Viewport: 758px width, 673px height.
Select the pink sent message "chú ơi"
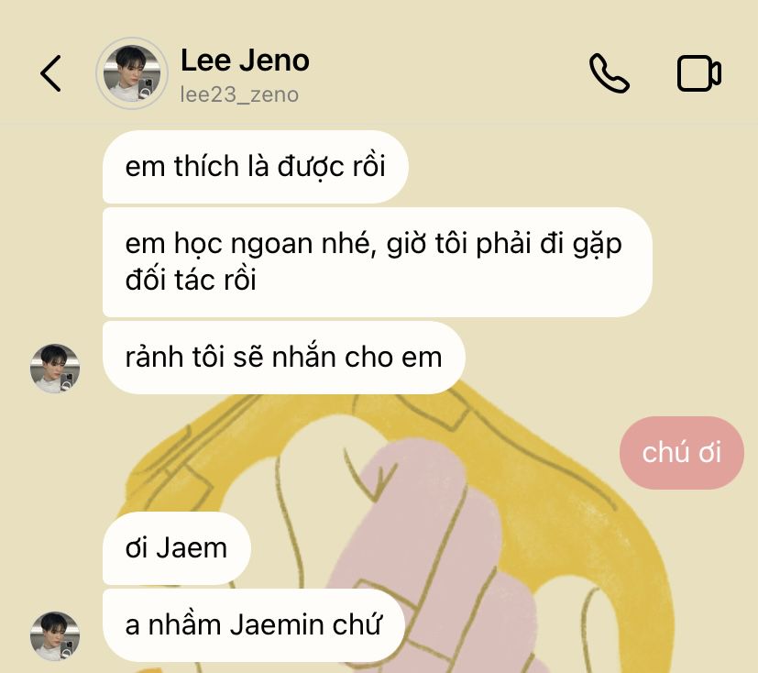click(682, 453)
